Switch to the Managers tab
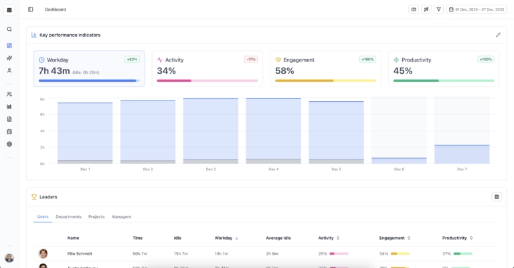Image resolution: width=514 pixels, height=268 pixels. click(121, 216)
